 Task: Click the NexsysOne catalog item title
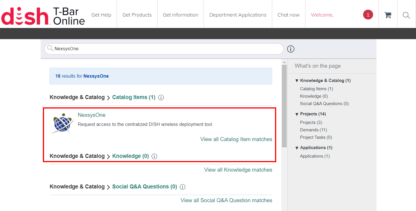click(x=91, y=115)
